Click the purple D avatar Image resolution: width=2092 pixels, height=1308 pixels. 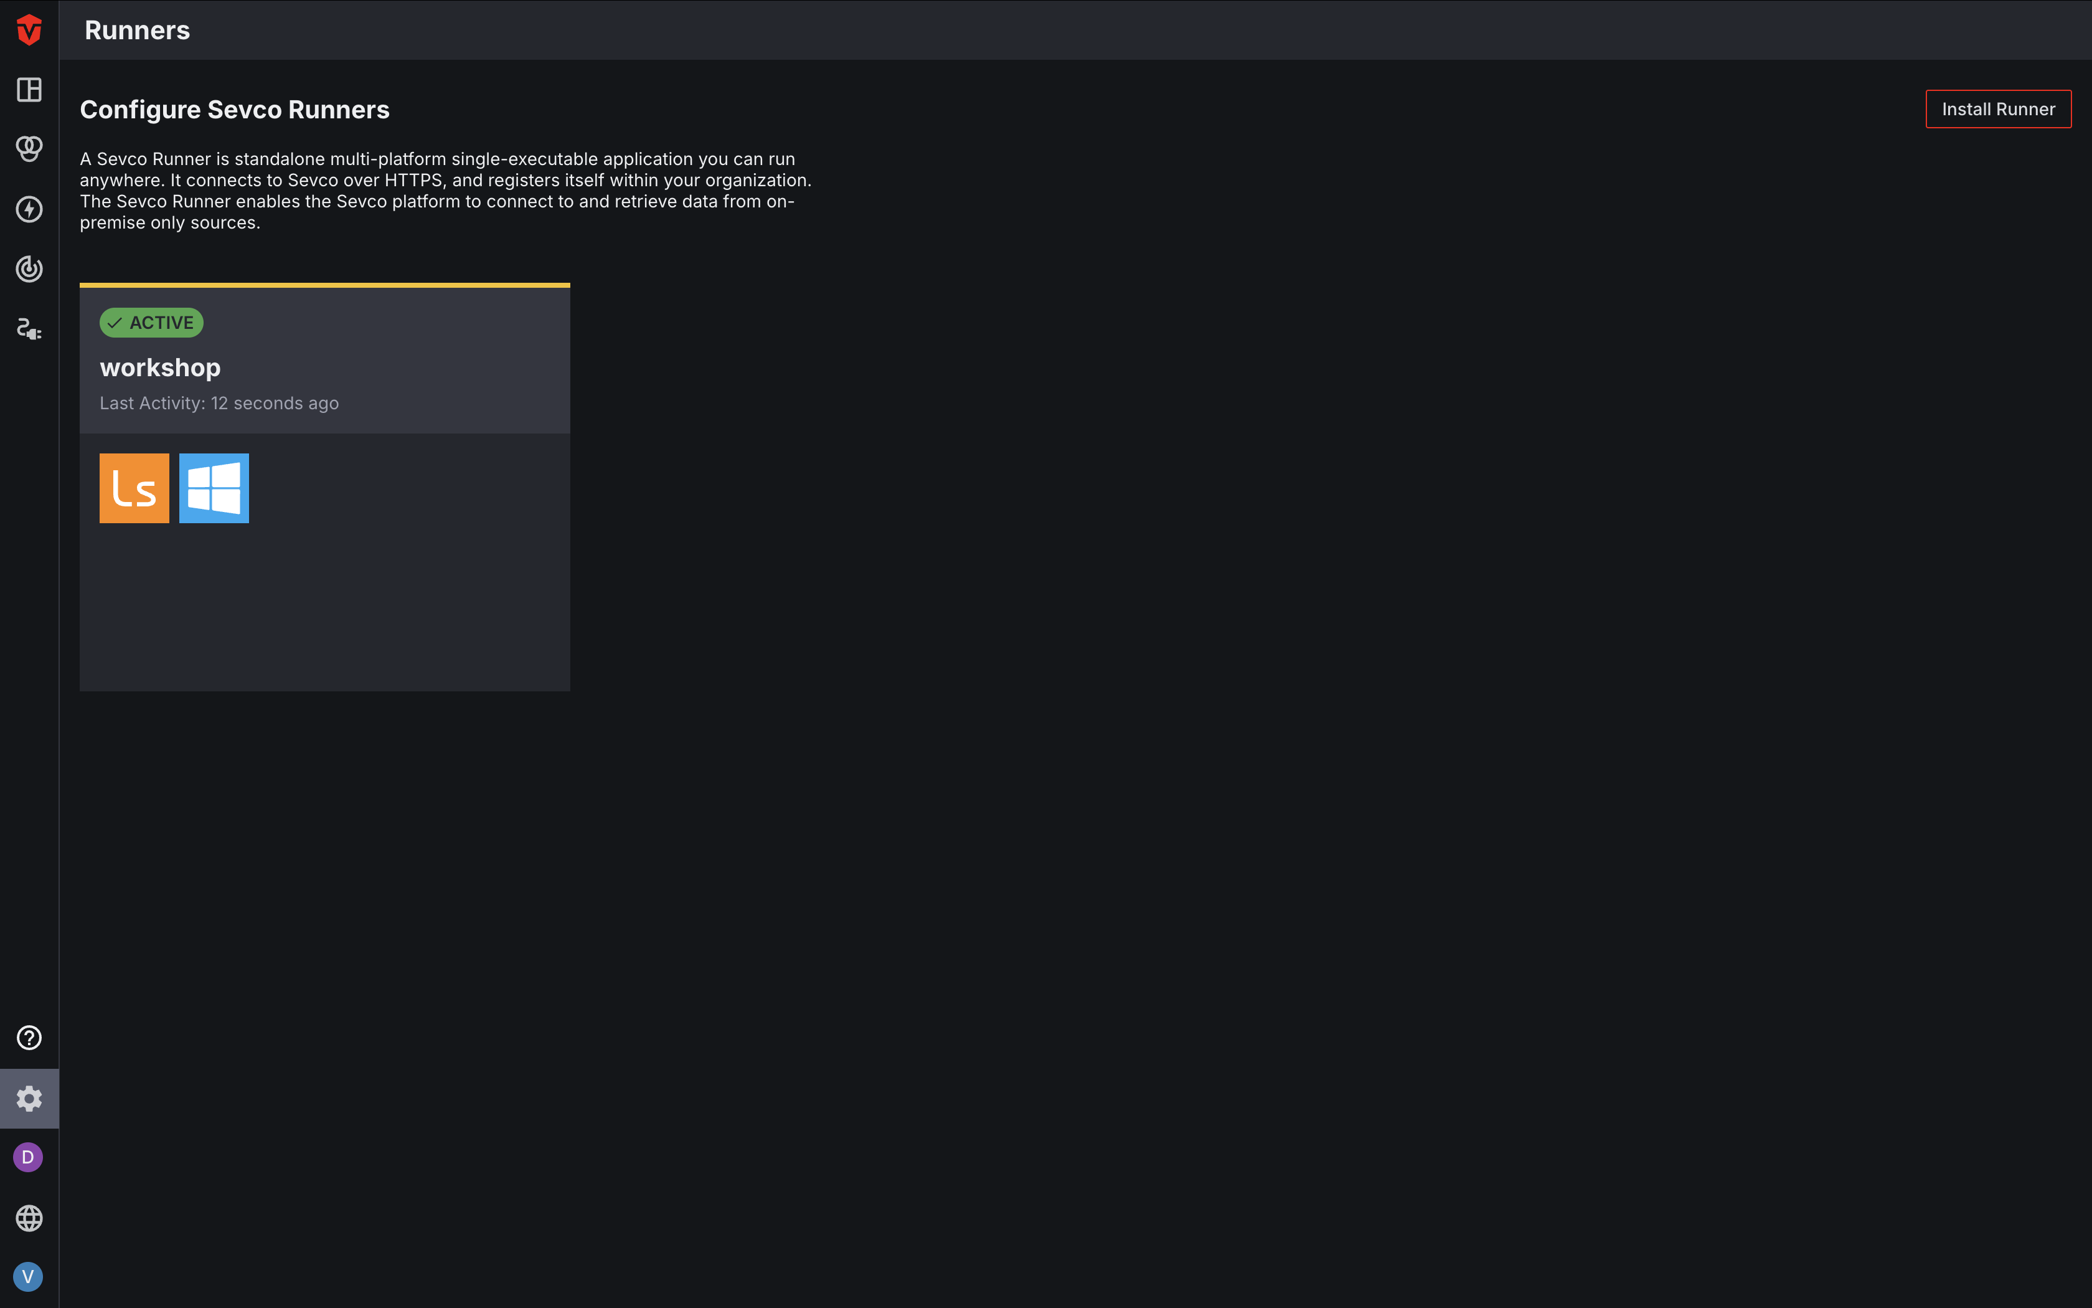[29, 1157]
